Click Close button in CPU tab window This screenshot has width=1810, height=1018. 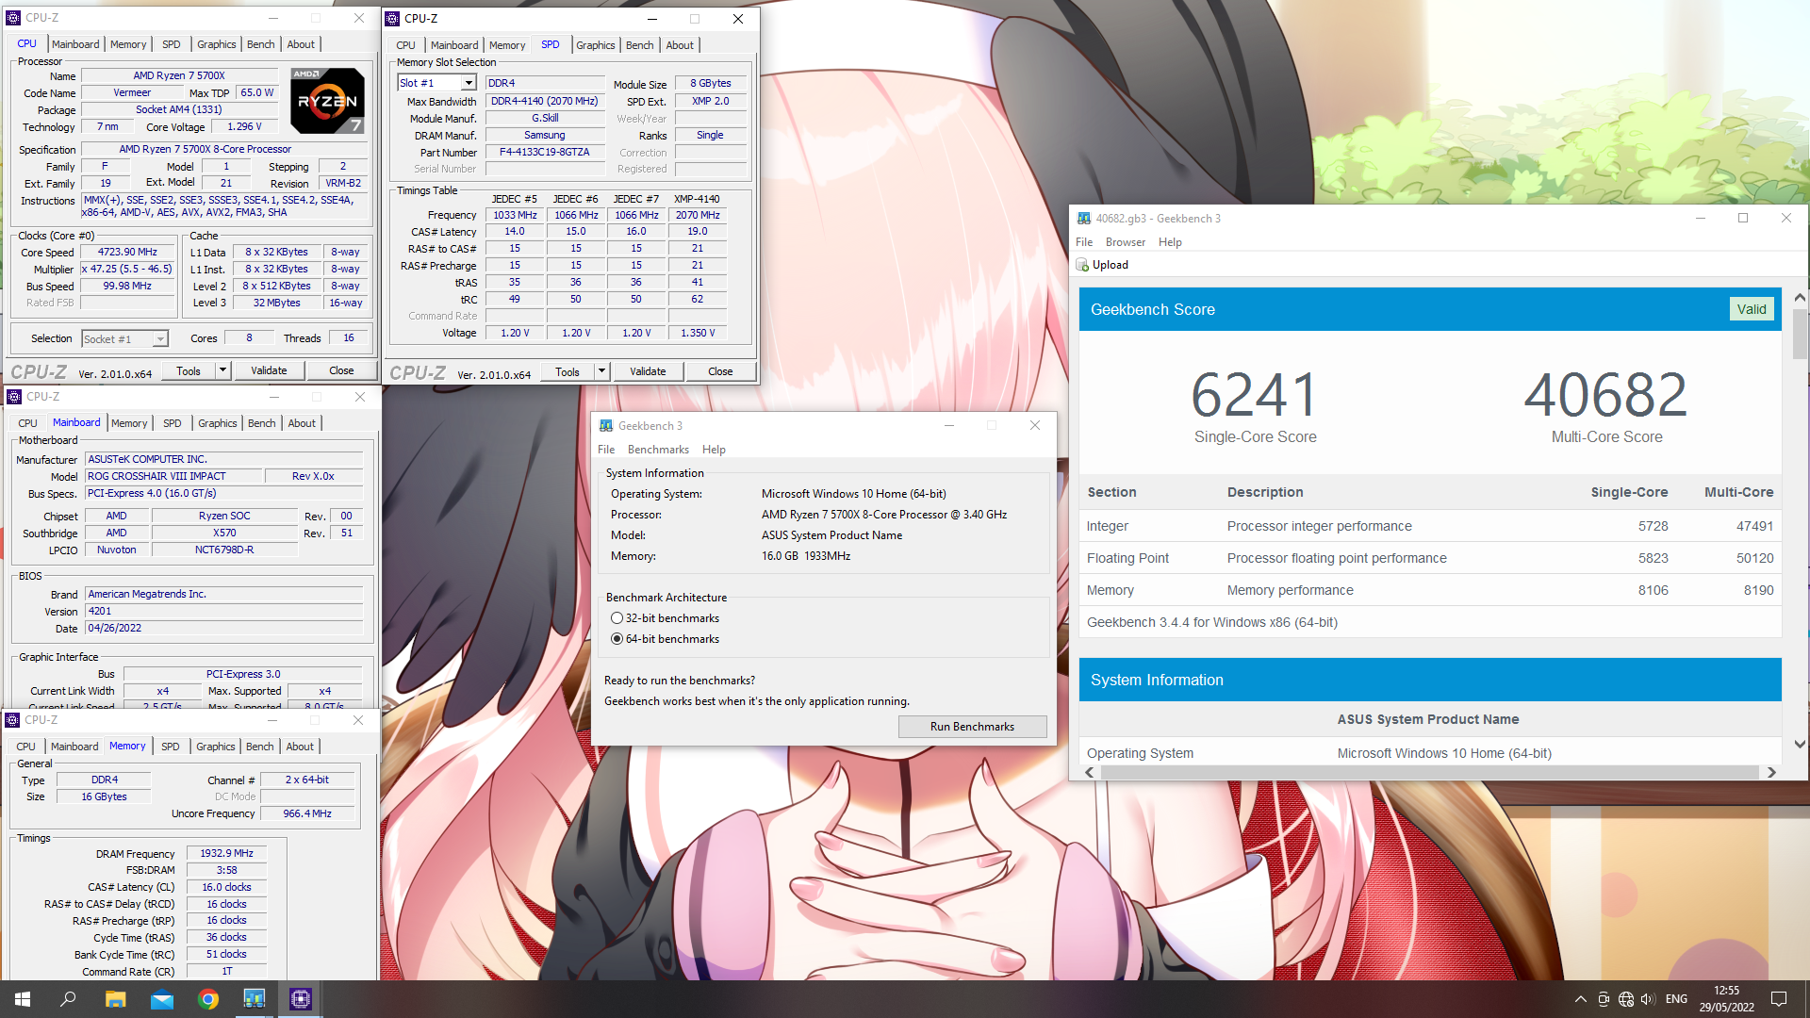point(341,370)
